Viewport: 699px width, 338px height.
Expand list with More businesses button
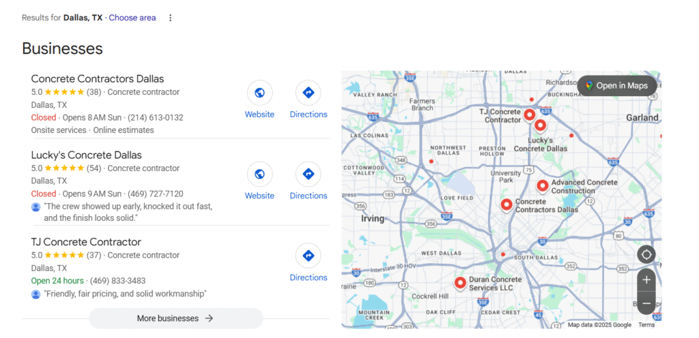coord(175,318)
